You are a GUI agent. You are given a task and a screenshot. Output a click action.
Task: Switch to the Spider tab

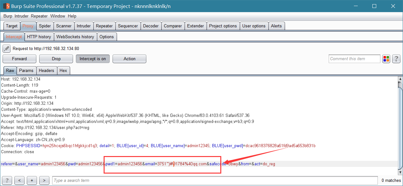pyautogui.click(x=45, y=26)
